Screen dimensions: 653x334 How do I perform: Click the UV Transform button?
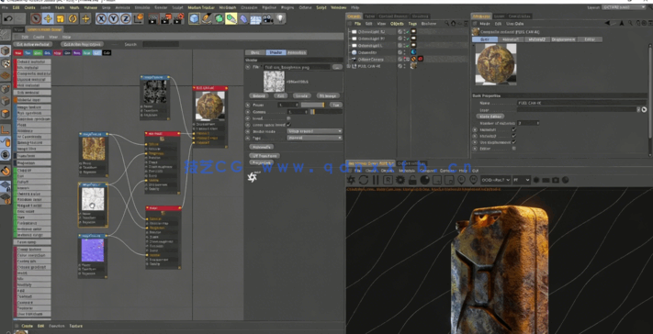tap(264, 156)
